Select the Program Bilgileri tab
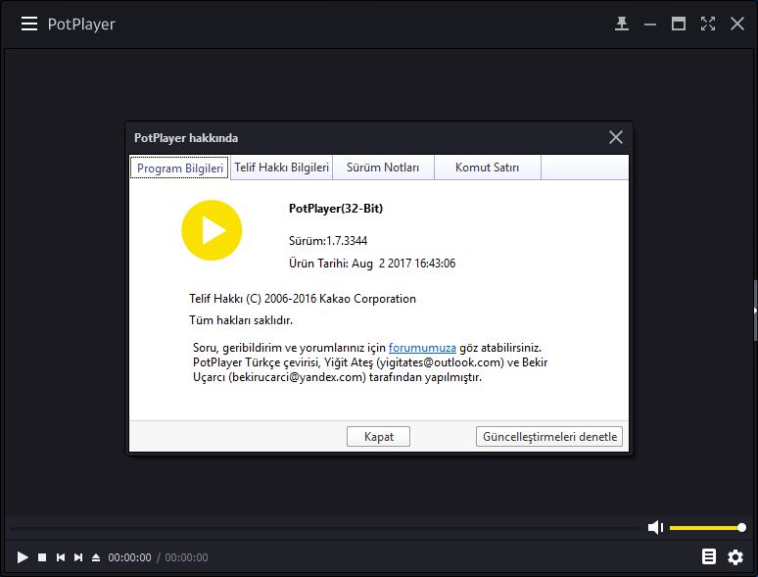This screenshot has width=758, height=577. coord(180,168)
